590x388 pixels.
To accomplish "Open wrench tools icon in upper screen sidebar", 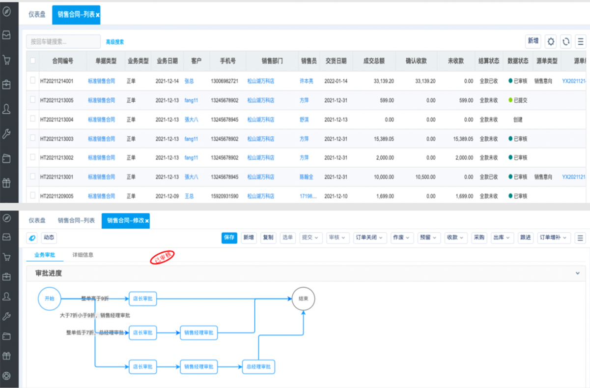I will point(6,134).
